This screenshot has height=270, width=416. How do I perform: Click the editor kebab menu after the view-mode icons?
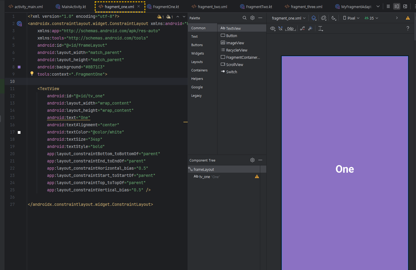pos(415,6)
